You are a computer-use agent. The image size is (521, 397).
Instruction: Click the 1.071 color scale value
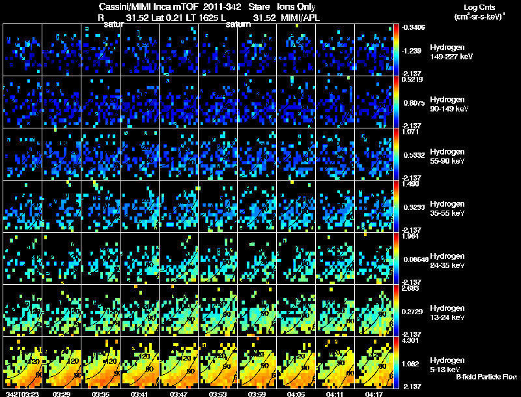click(410, 132)
